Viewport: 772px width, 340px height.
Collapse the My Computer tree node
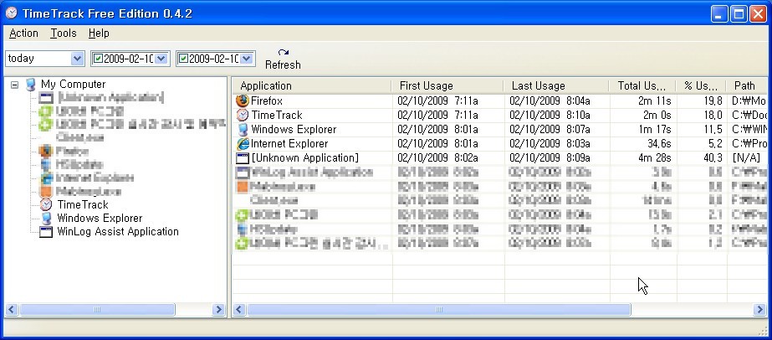pos(15,85)
